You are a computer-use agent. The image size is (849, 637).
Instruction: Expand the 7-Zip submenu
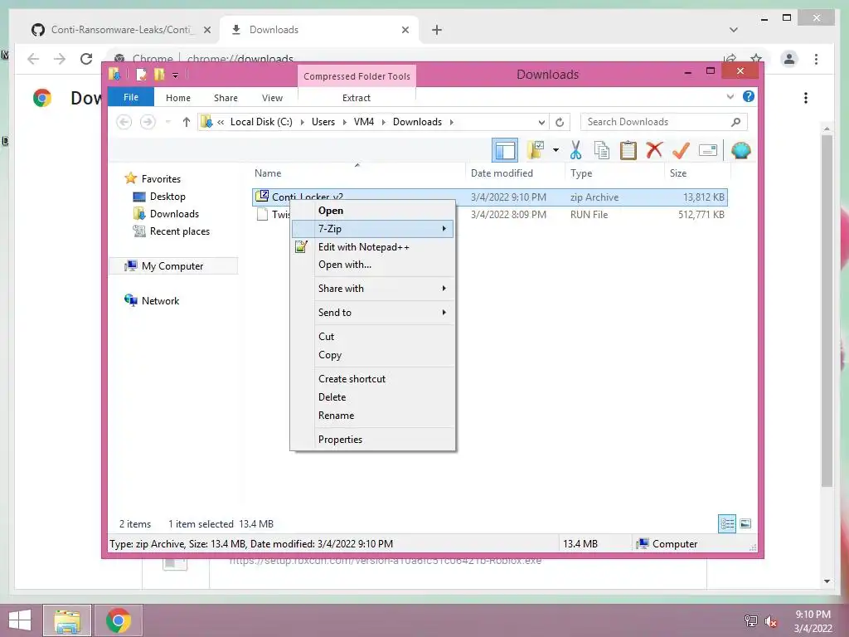pyautogui.click(x=372, y=229)
